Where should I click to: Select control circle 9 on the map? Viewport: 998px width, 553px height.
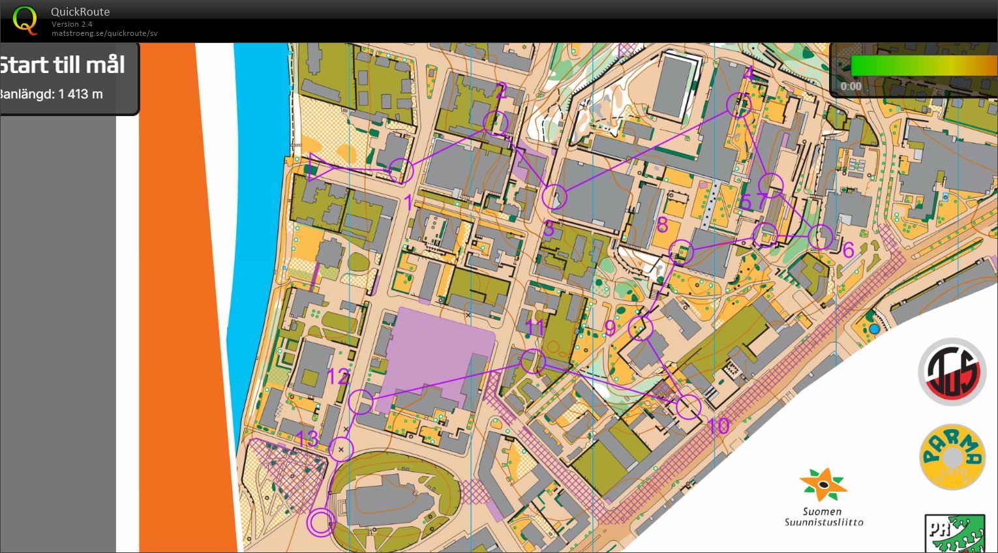[x=641, y=328]
